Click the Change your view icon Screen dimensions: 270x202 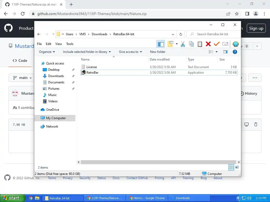[211, 52]
